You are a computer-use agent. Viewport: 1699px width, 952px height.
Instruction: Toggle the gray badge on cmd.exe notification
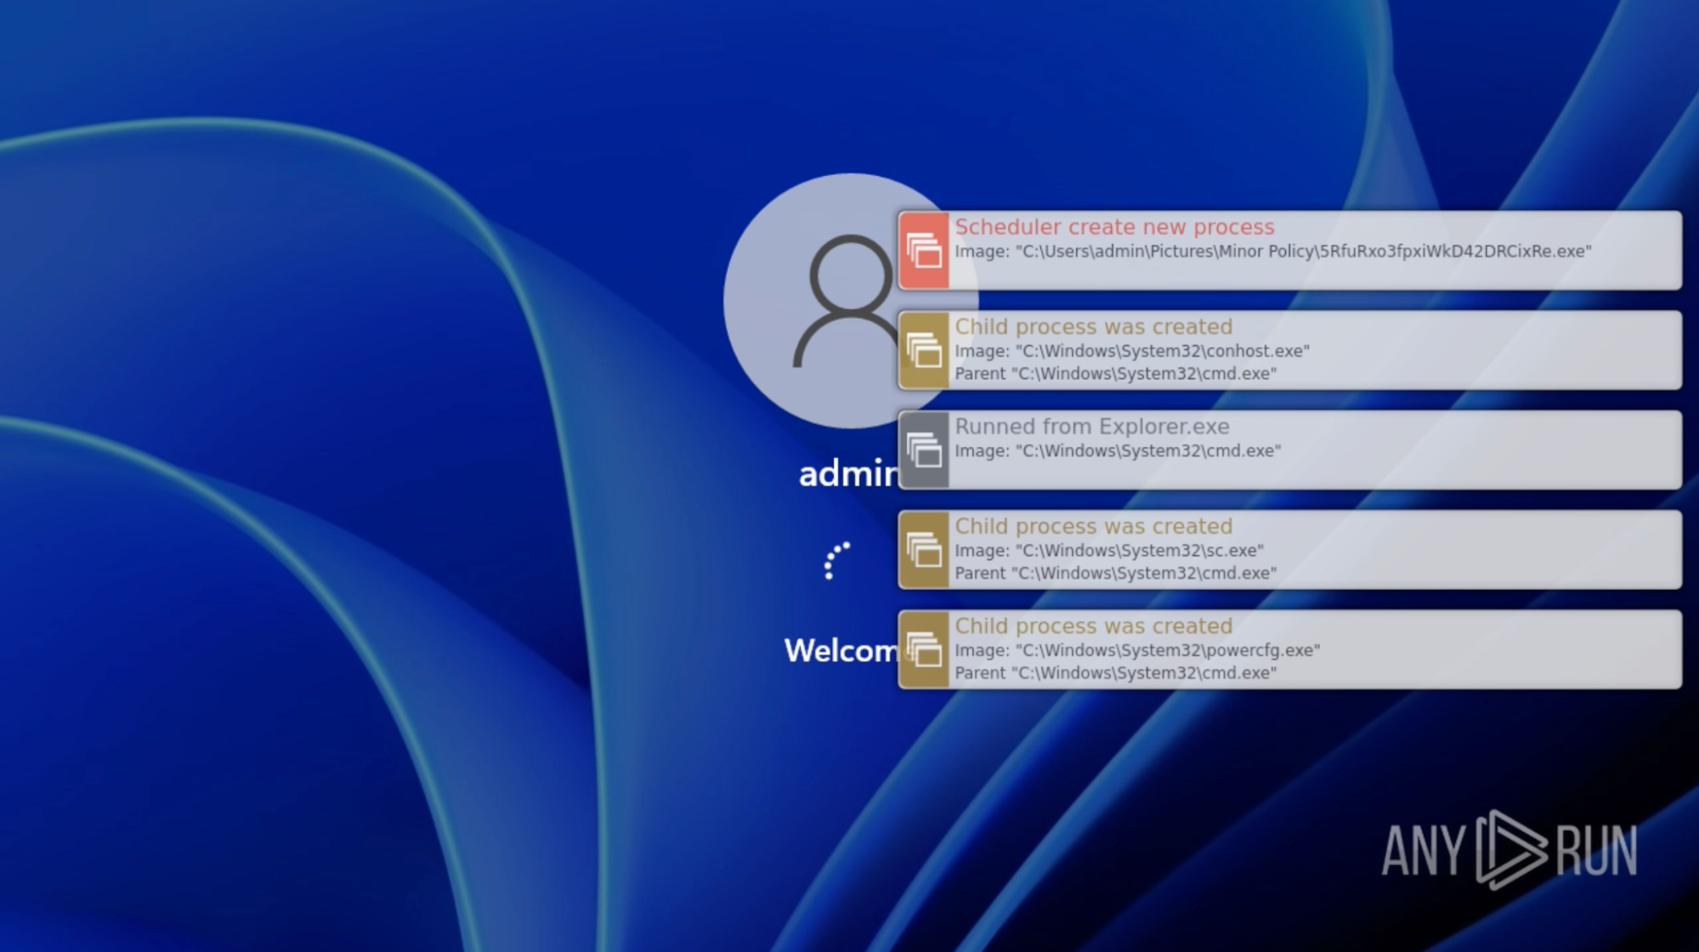924,449
